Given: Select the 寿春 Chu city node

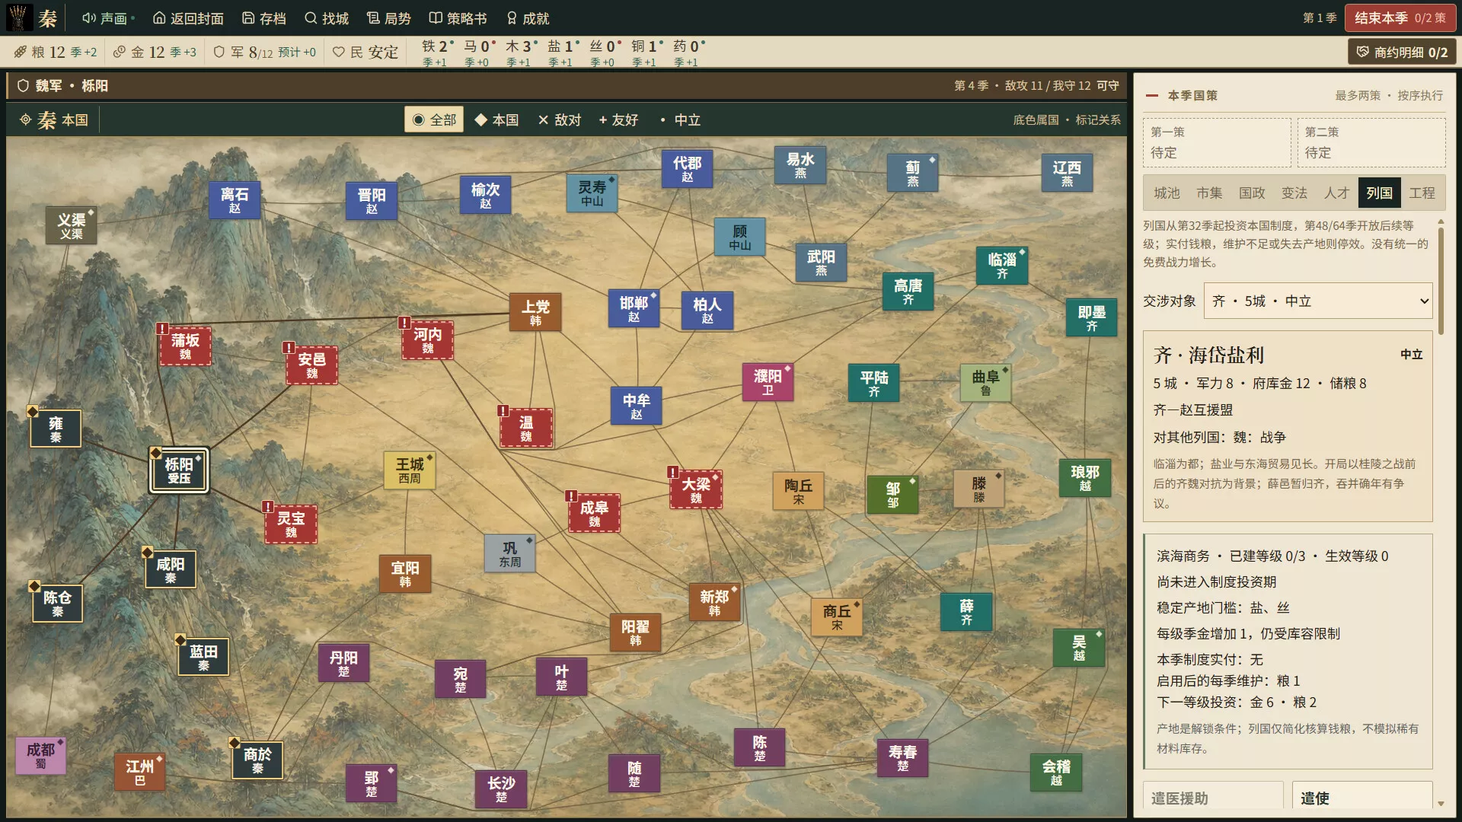Looking at the screenshot, I should (902, 757).
